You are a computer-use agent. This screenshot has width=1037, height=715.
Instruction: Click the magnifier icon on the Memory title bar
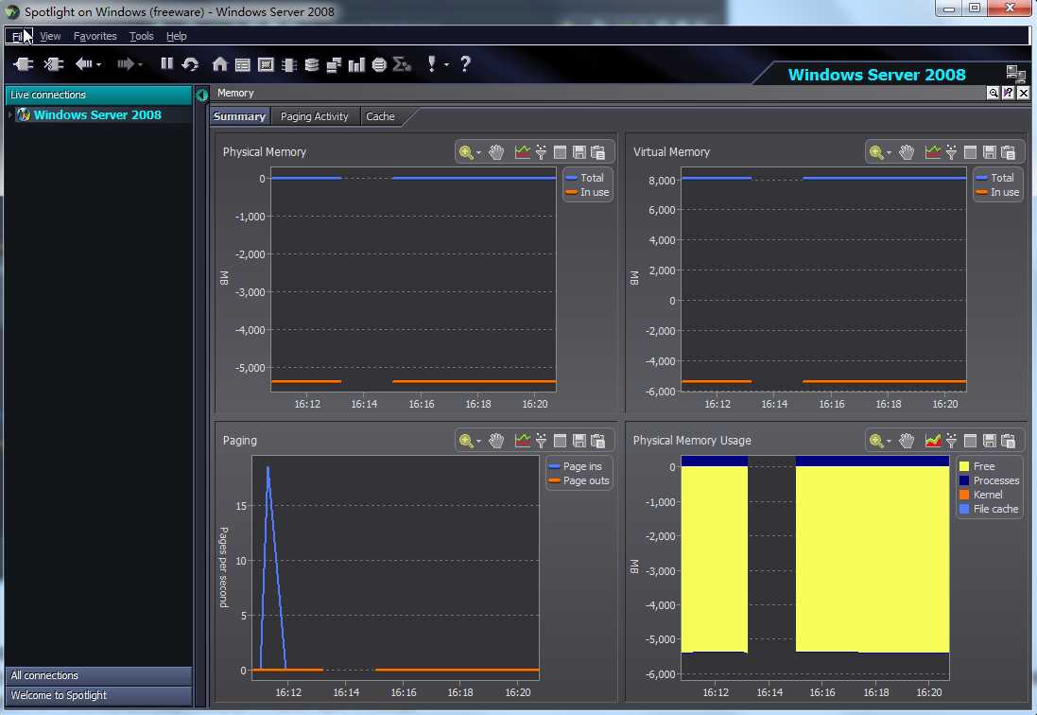coord(993,93)
